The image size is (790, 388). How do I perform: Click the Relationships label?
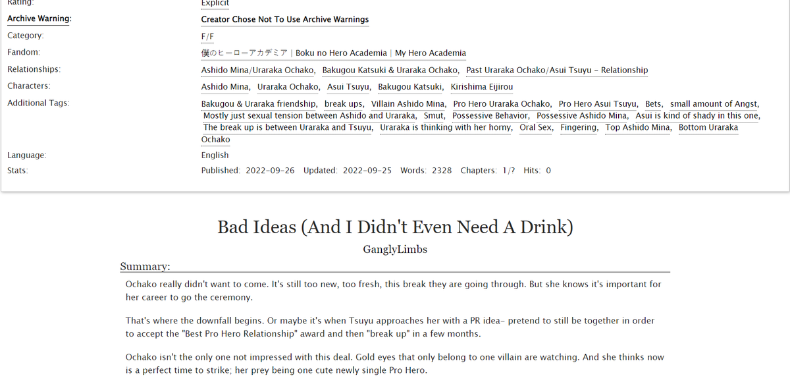pyautogui.click(x=34, y=69)
